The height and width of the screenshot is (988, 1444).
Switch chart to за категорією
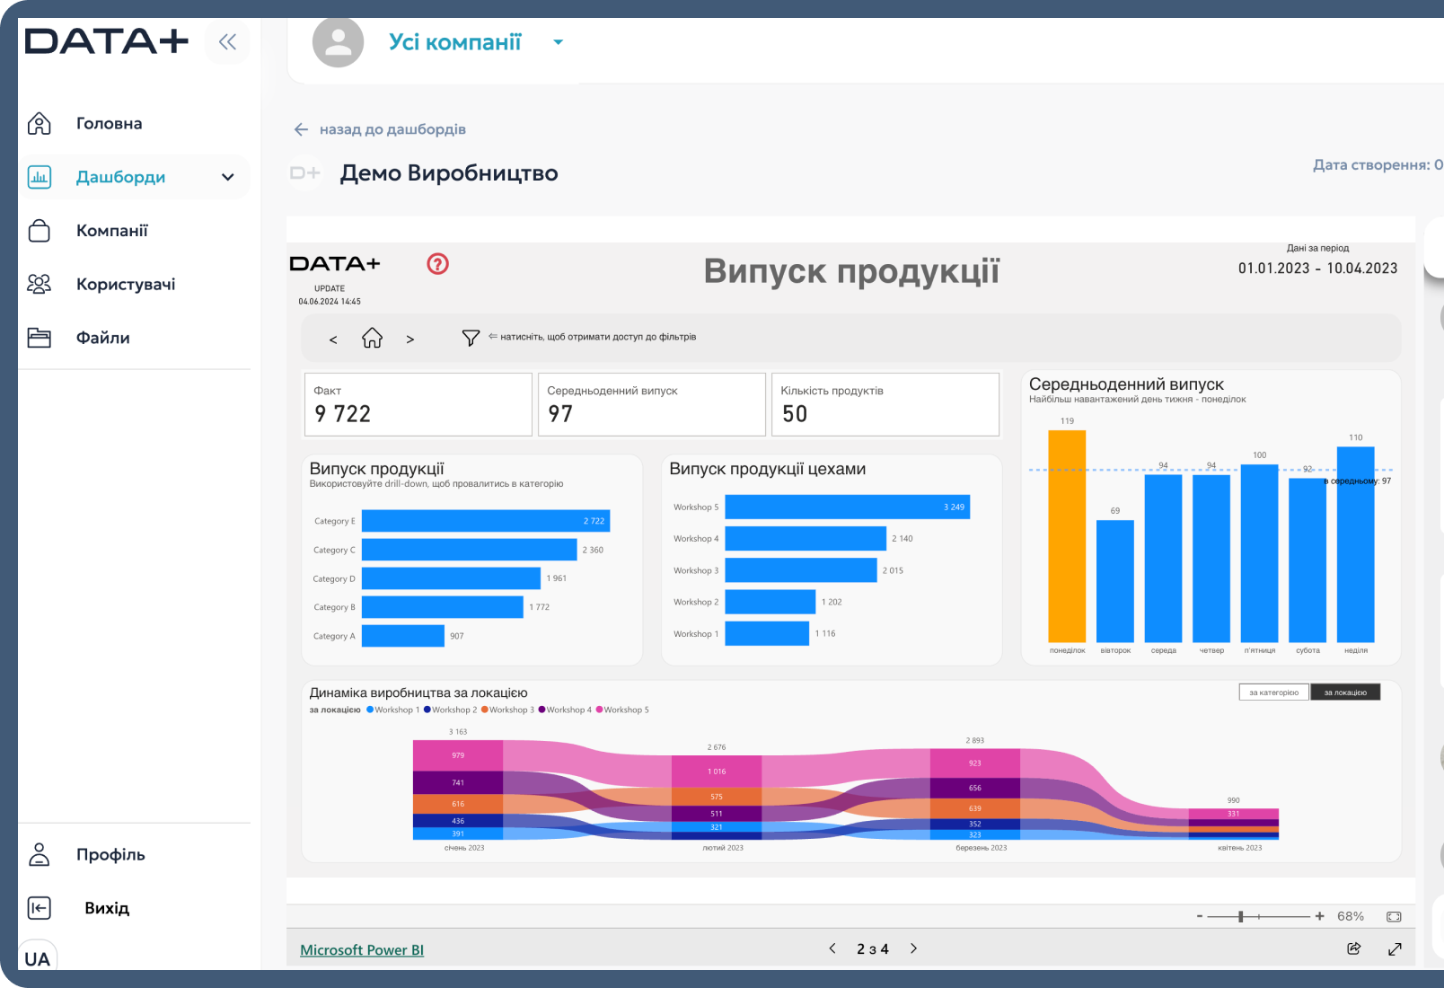1273,692
